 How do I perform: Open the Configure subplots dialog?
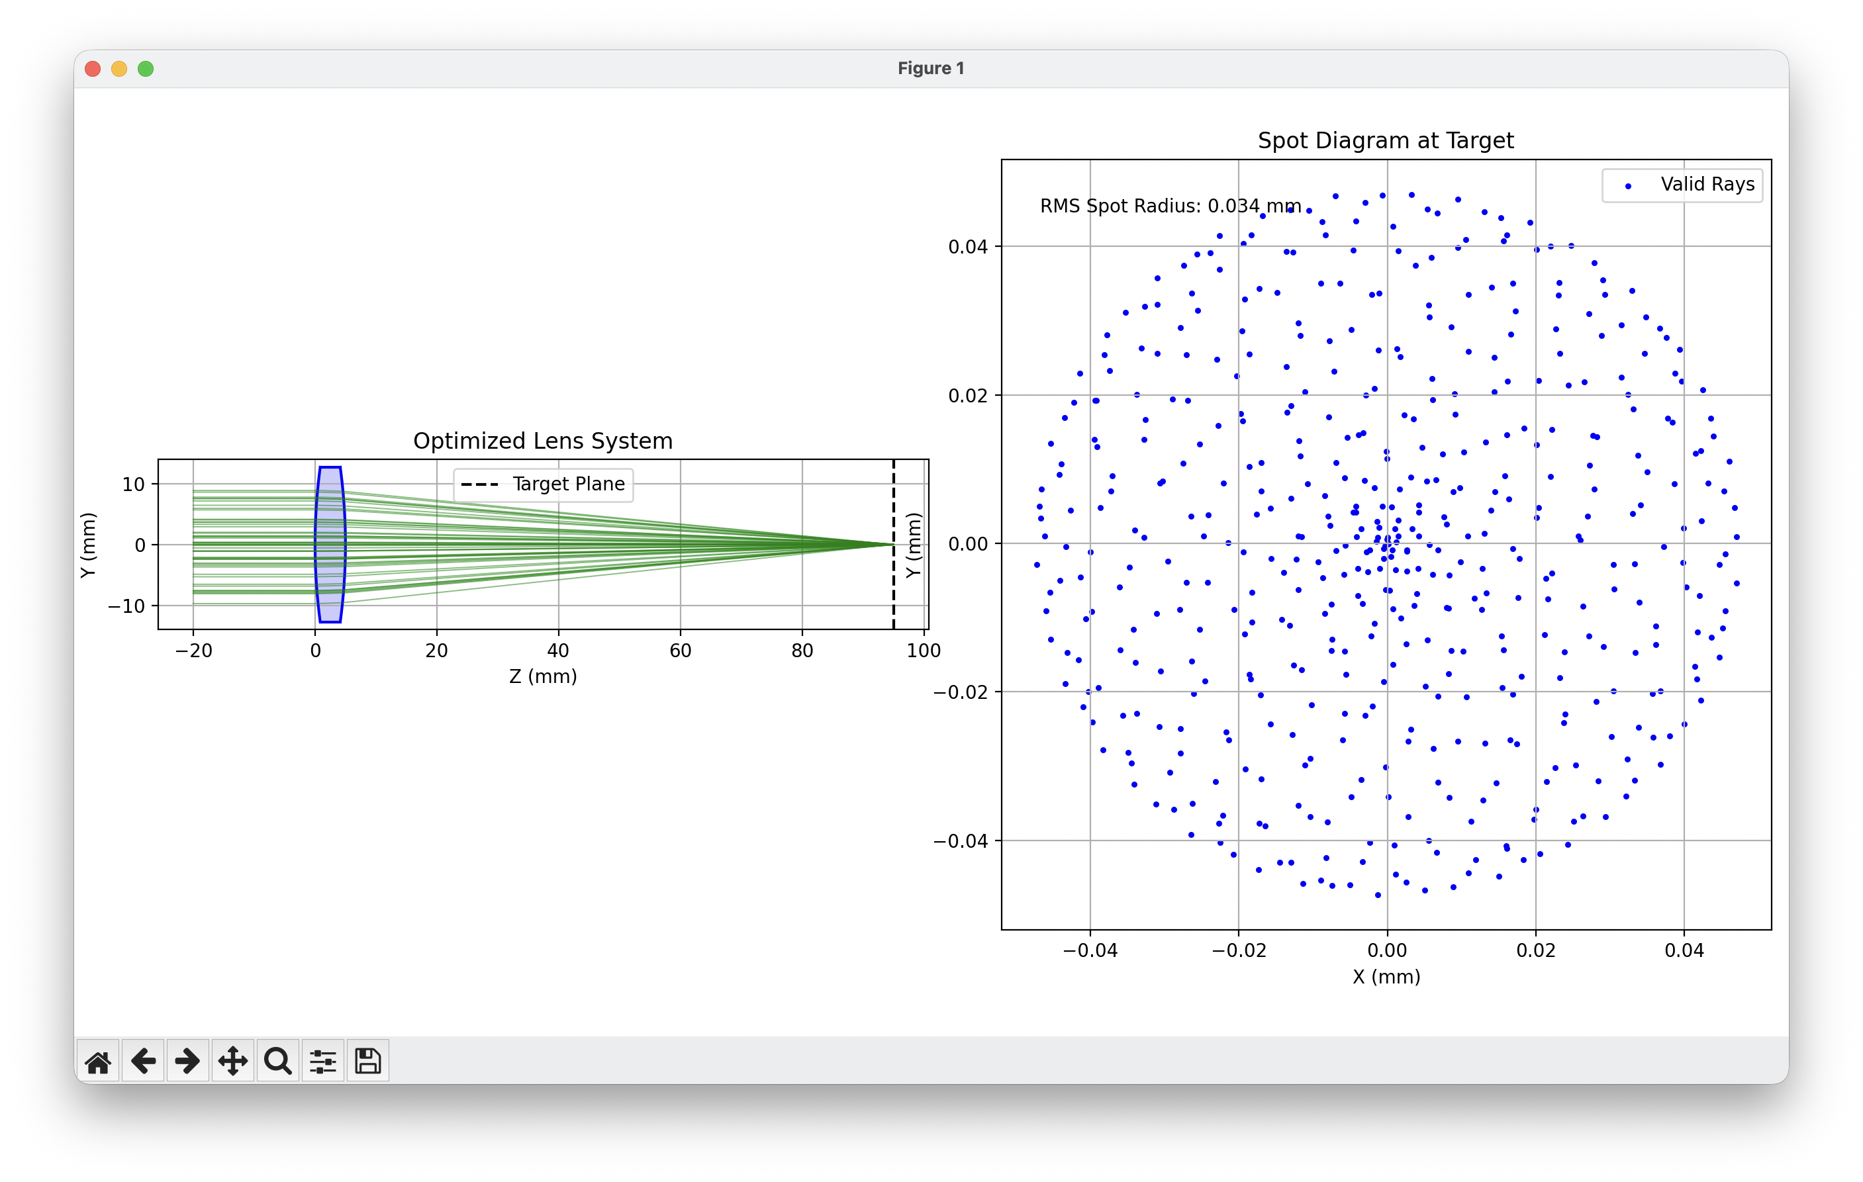click(x=322, y=1062)
